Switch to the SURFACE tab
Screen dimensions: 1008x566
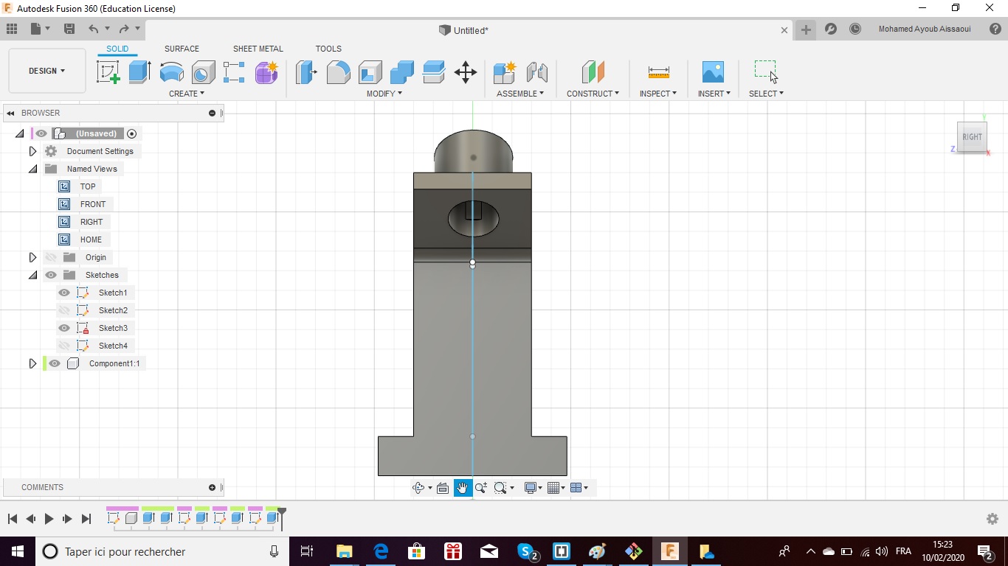point(182,49)
